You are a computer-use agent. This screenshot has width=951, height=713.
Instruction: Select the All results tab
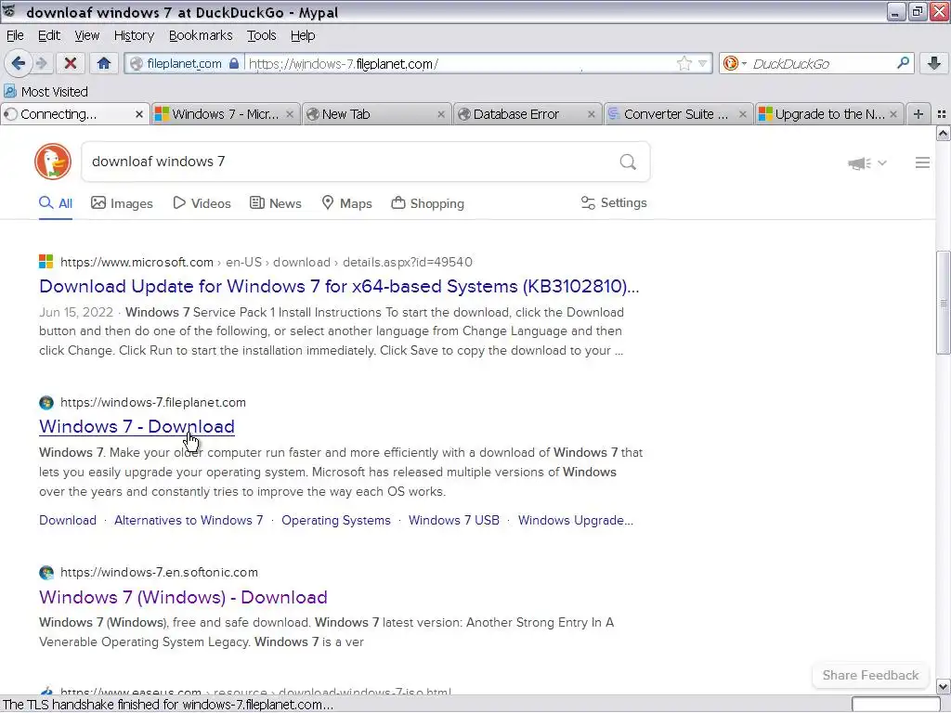[x=56, y=203]
